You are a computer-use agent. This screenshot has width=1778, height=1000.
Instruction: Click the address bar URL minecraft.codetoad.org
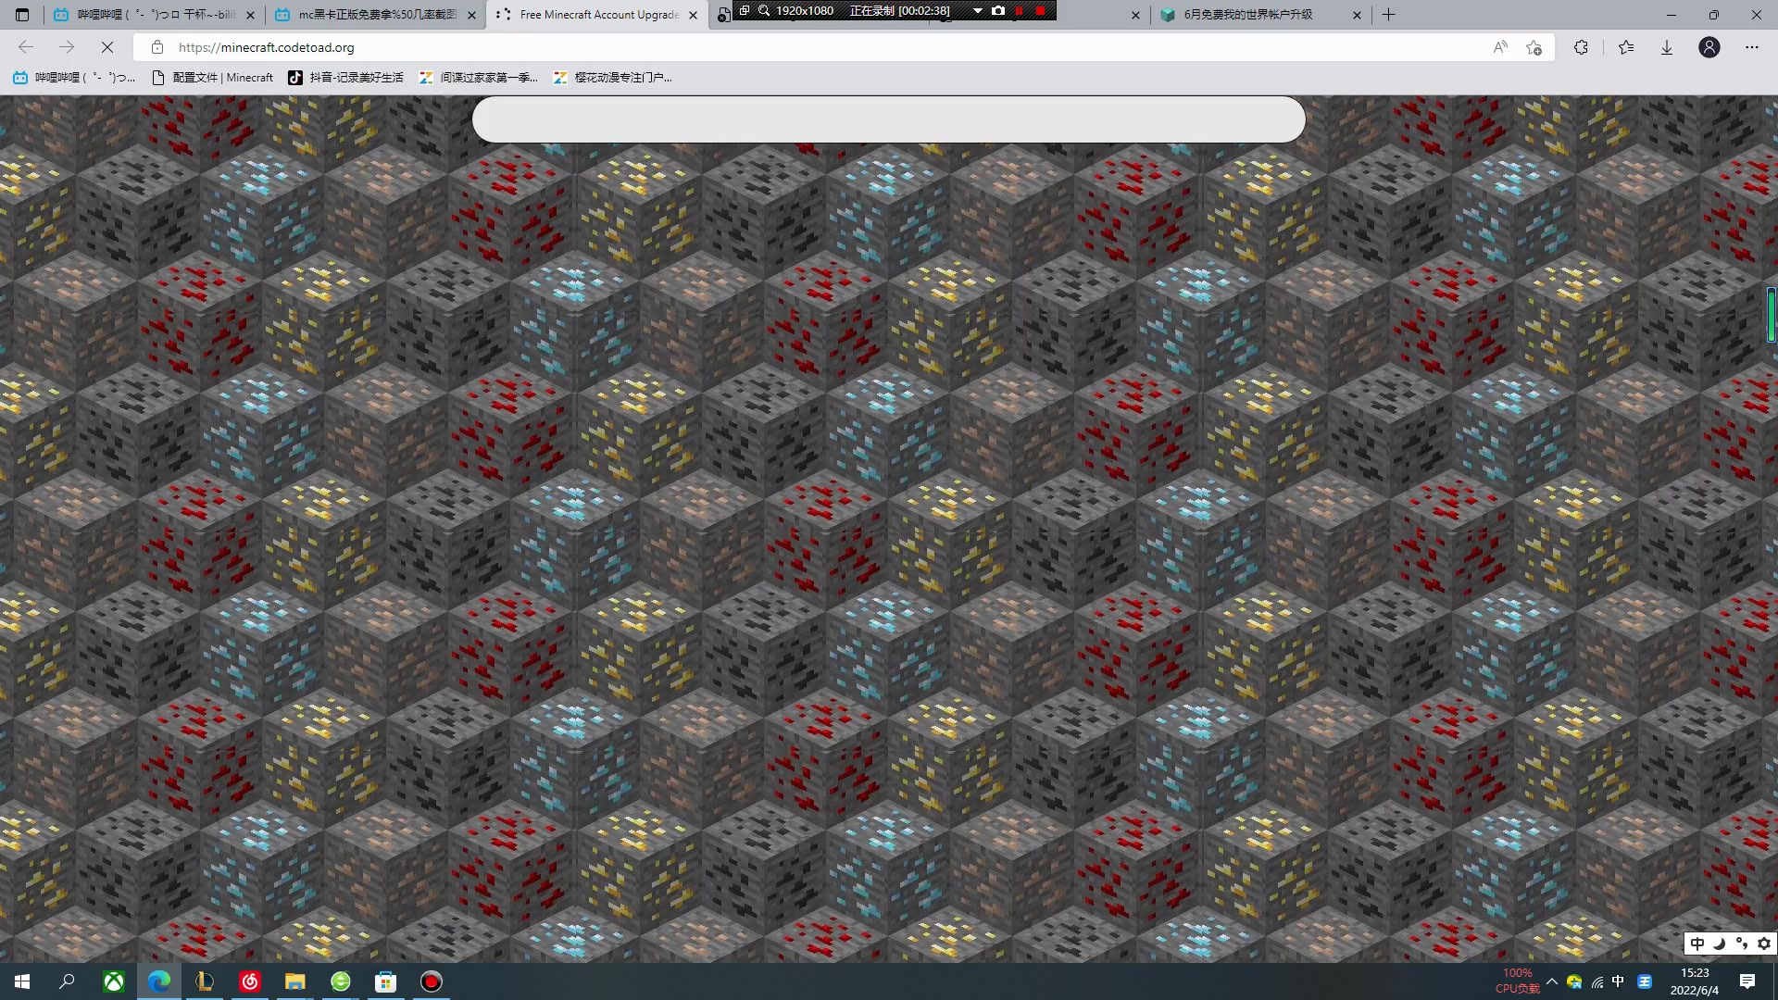(x=266, y=47)
